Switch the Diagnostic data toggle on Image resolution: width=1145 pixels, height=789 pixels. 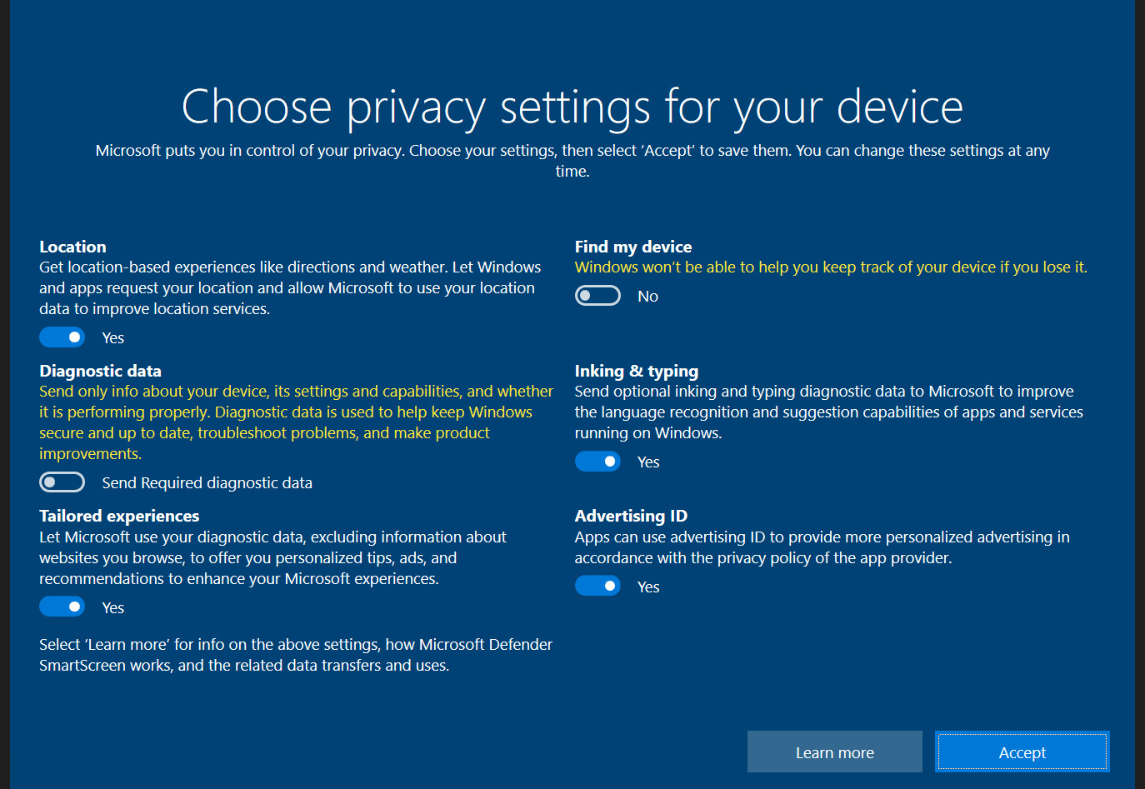click(62, 482)
